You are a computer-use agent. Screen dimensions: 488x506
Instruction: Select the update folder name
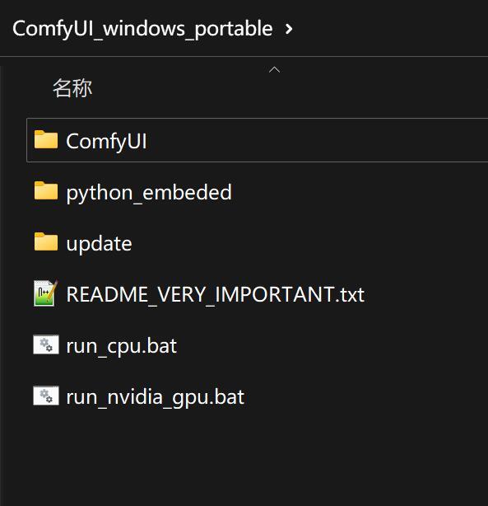[99, 243]
